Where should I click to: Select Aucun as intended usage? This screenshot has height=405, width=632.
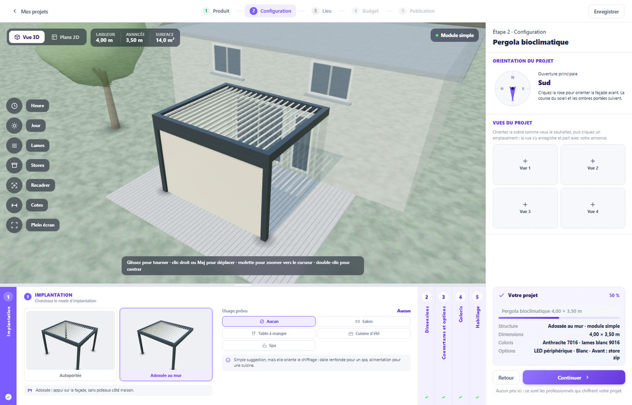point(269,321)
